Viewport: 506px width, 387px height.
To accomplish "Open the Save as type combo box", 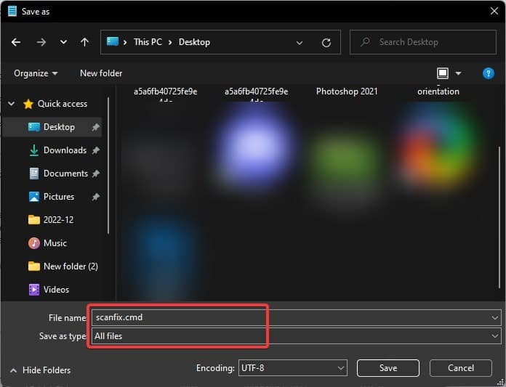I will point(296,336).
